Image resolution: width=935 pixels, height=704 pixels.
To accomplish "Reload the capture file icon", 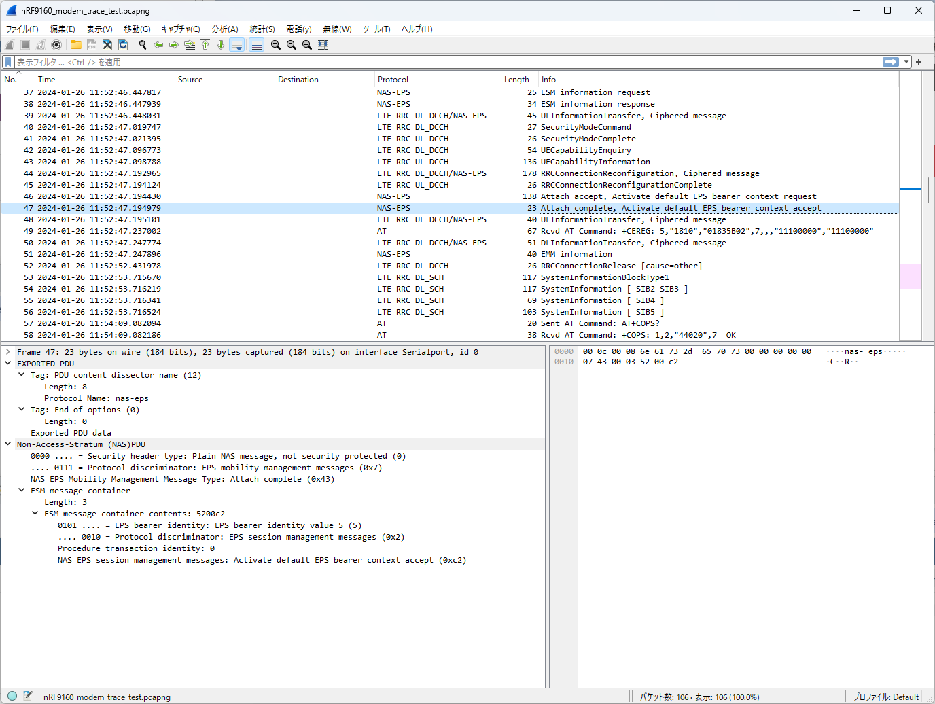I will 123,45.
